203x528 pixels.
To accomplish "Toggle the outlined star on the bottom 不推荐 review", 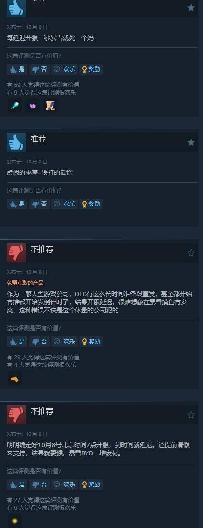I will [x=191, y=415].
